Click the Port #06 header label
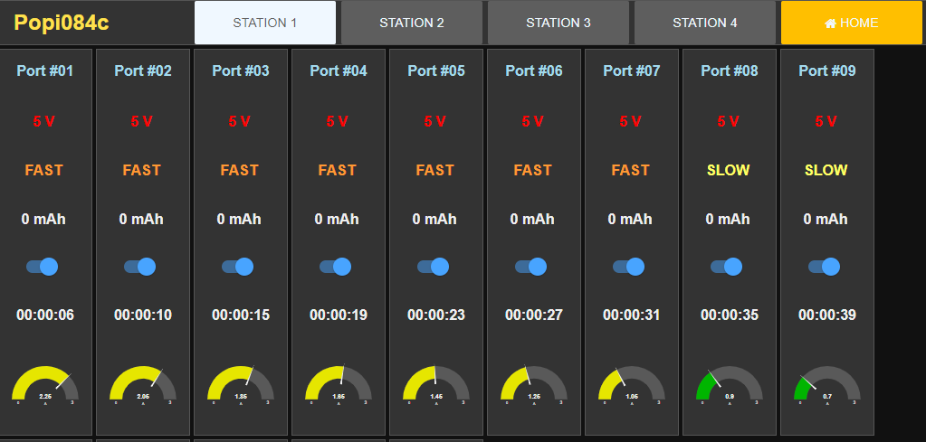Viewport: 926px width, 442px height. point(534,71)
